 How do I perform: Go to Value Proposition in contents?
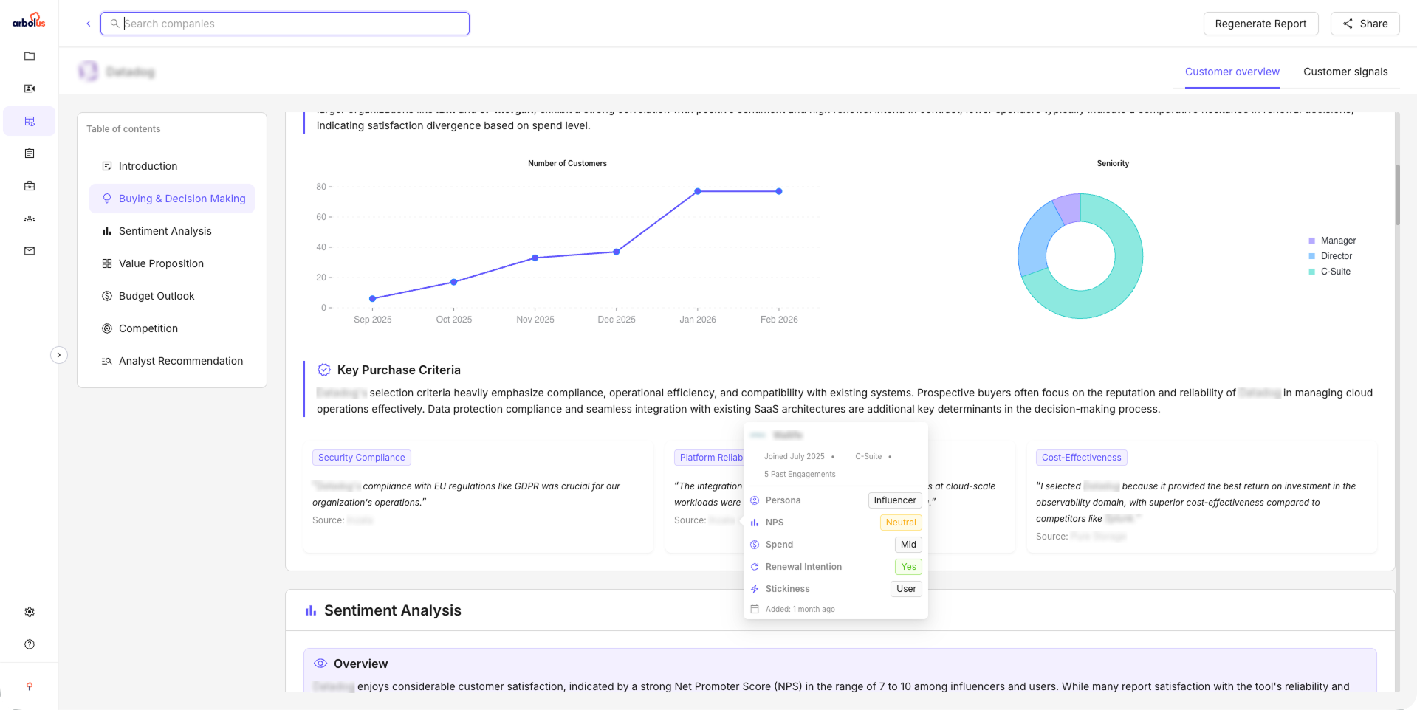[x=172, y=263]
